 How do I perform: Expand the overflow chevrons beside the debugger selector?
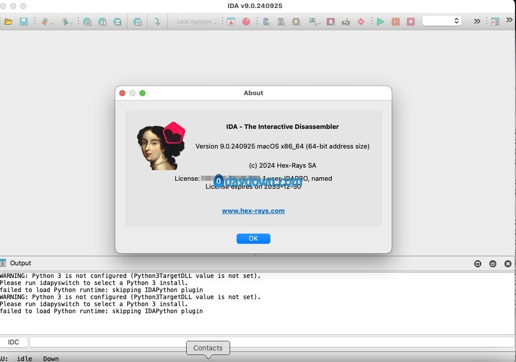pos(477,21)
